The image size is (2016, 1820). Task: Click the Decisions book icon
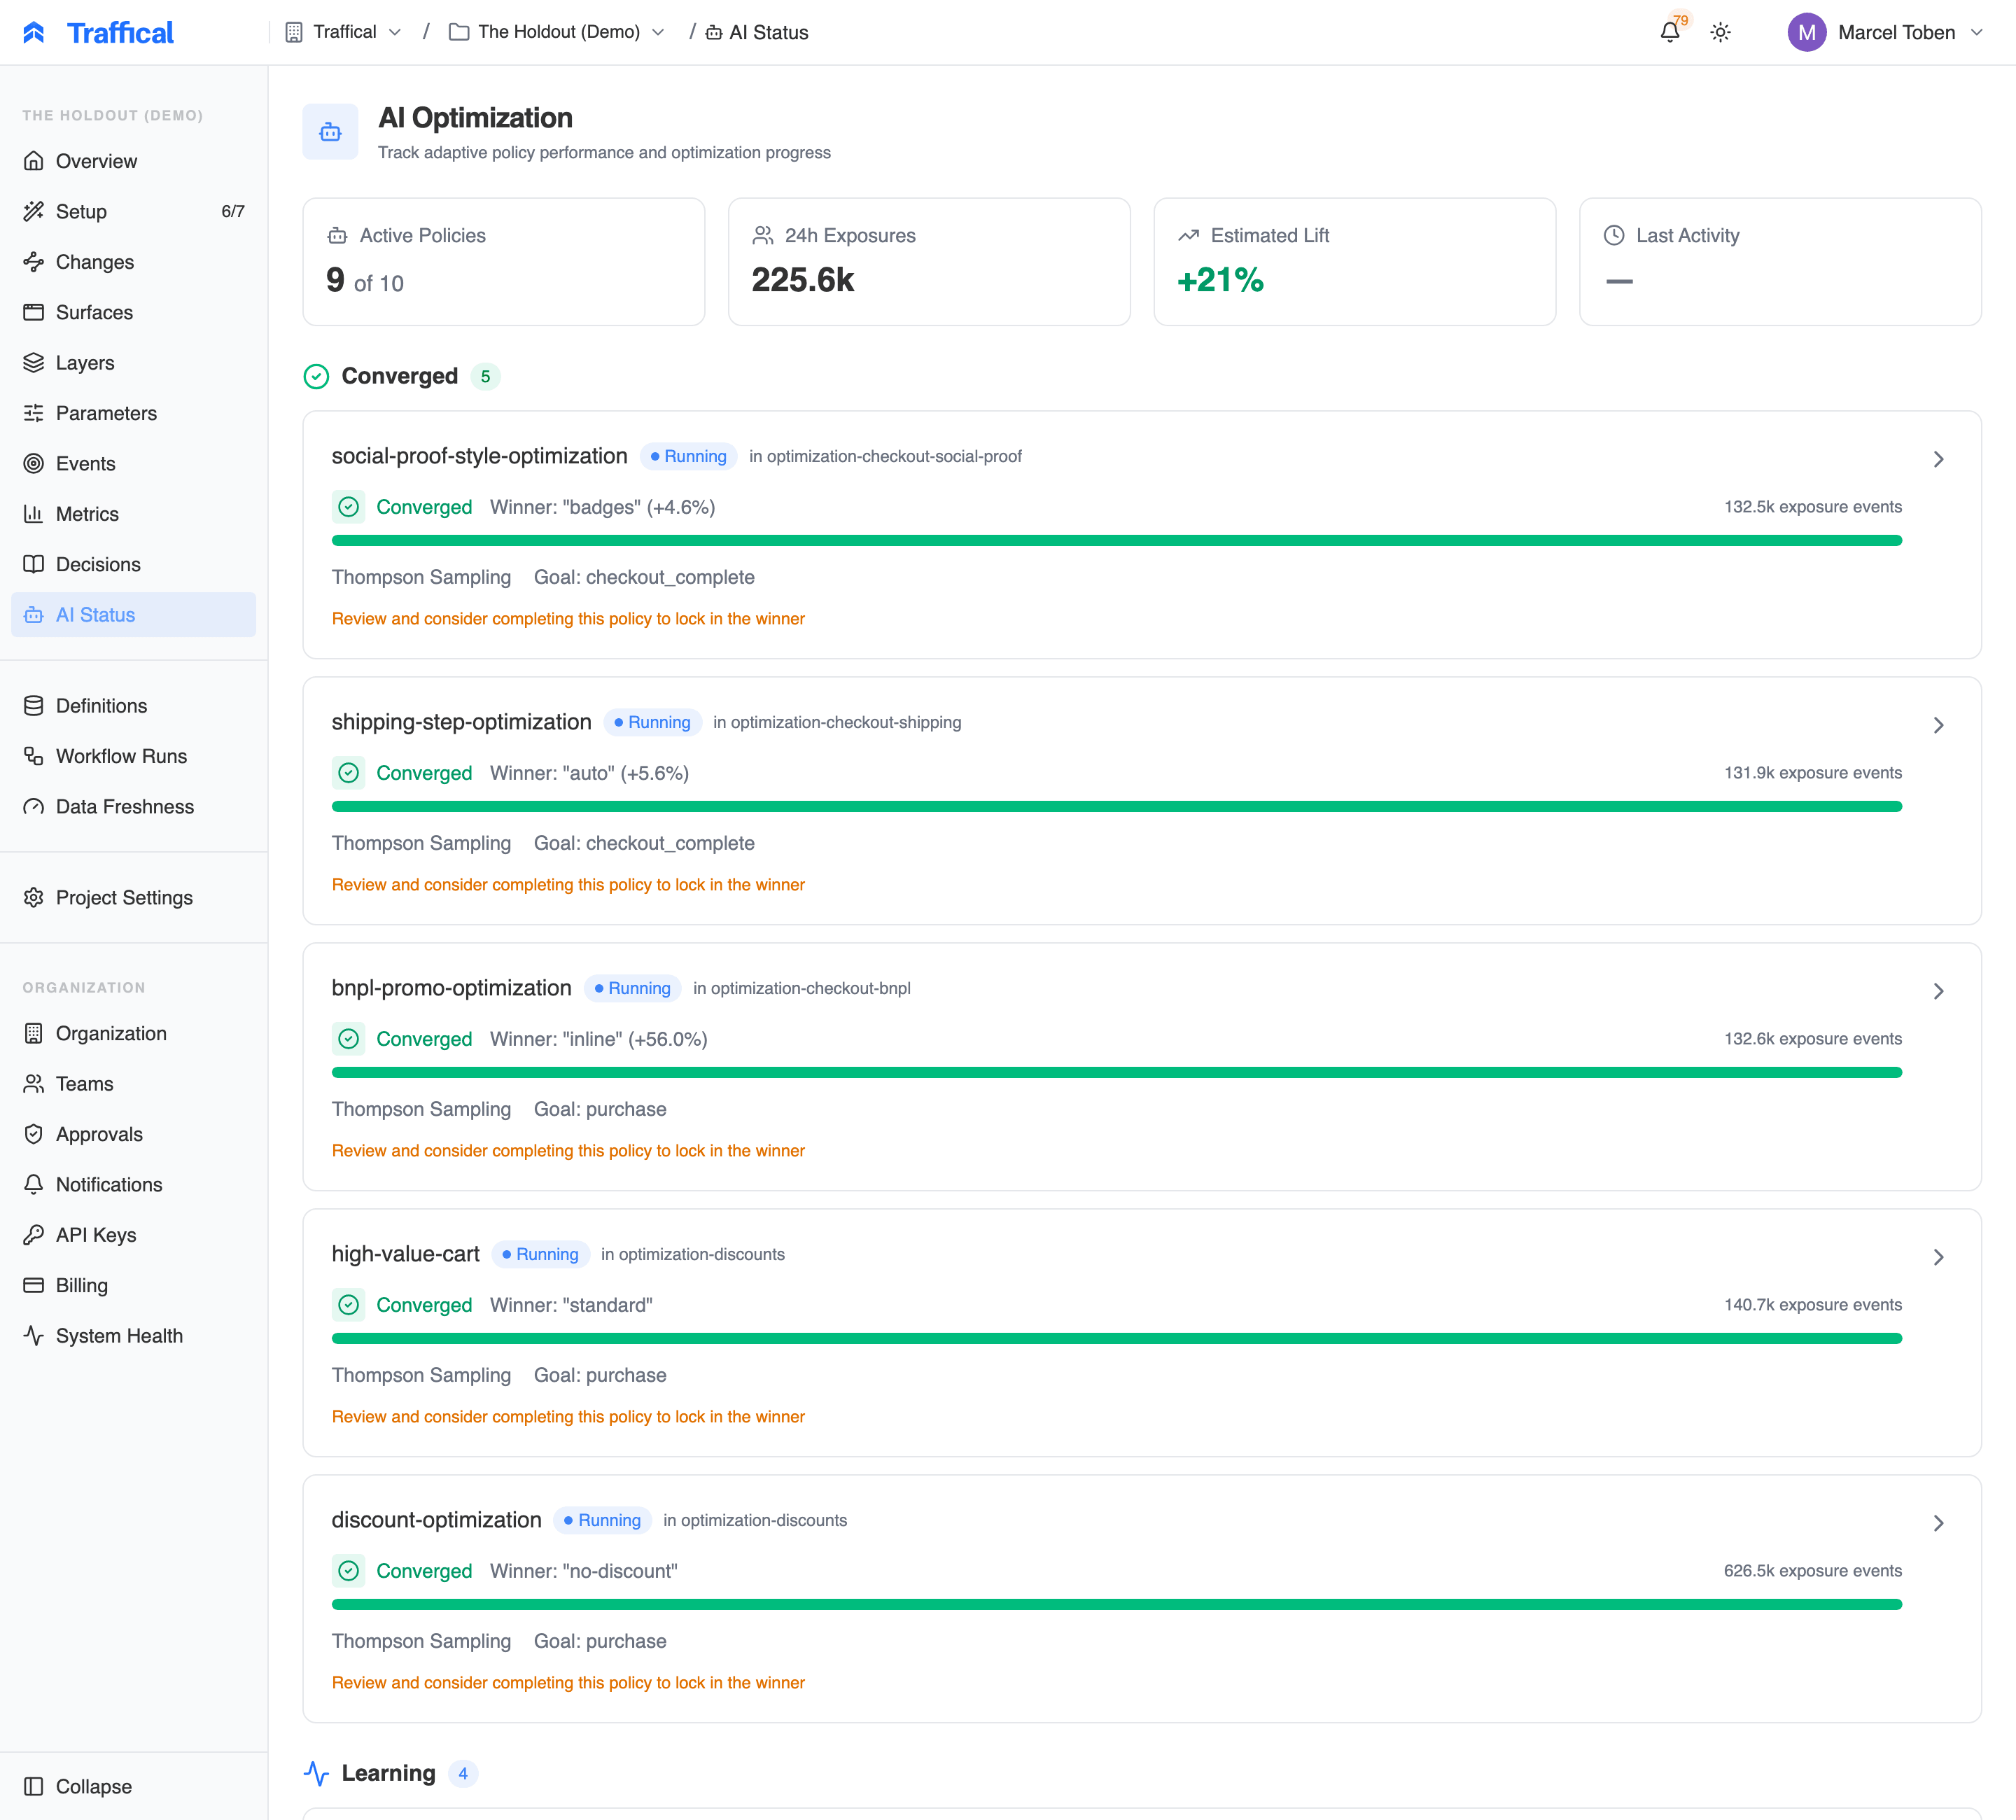(x=34, y=564)
